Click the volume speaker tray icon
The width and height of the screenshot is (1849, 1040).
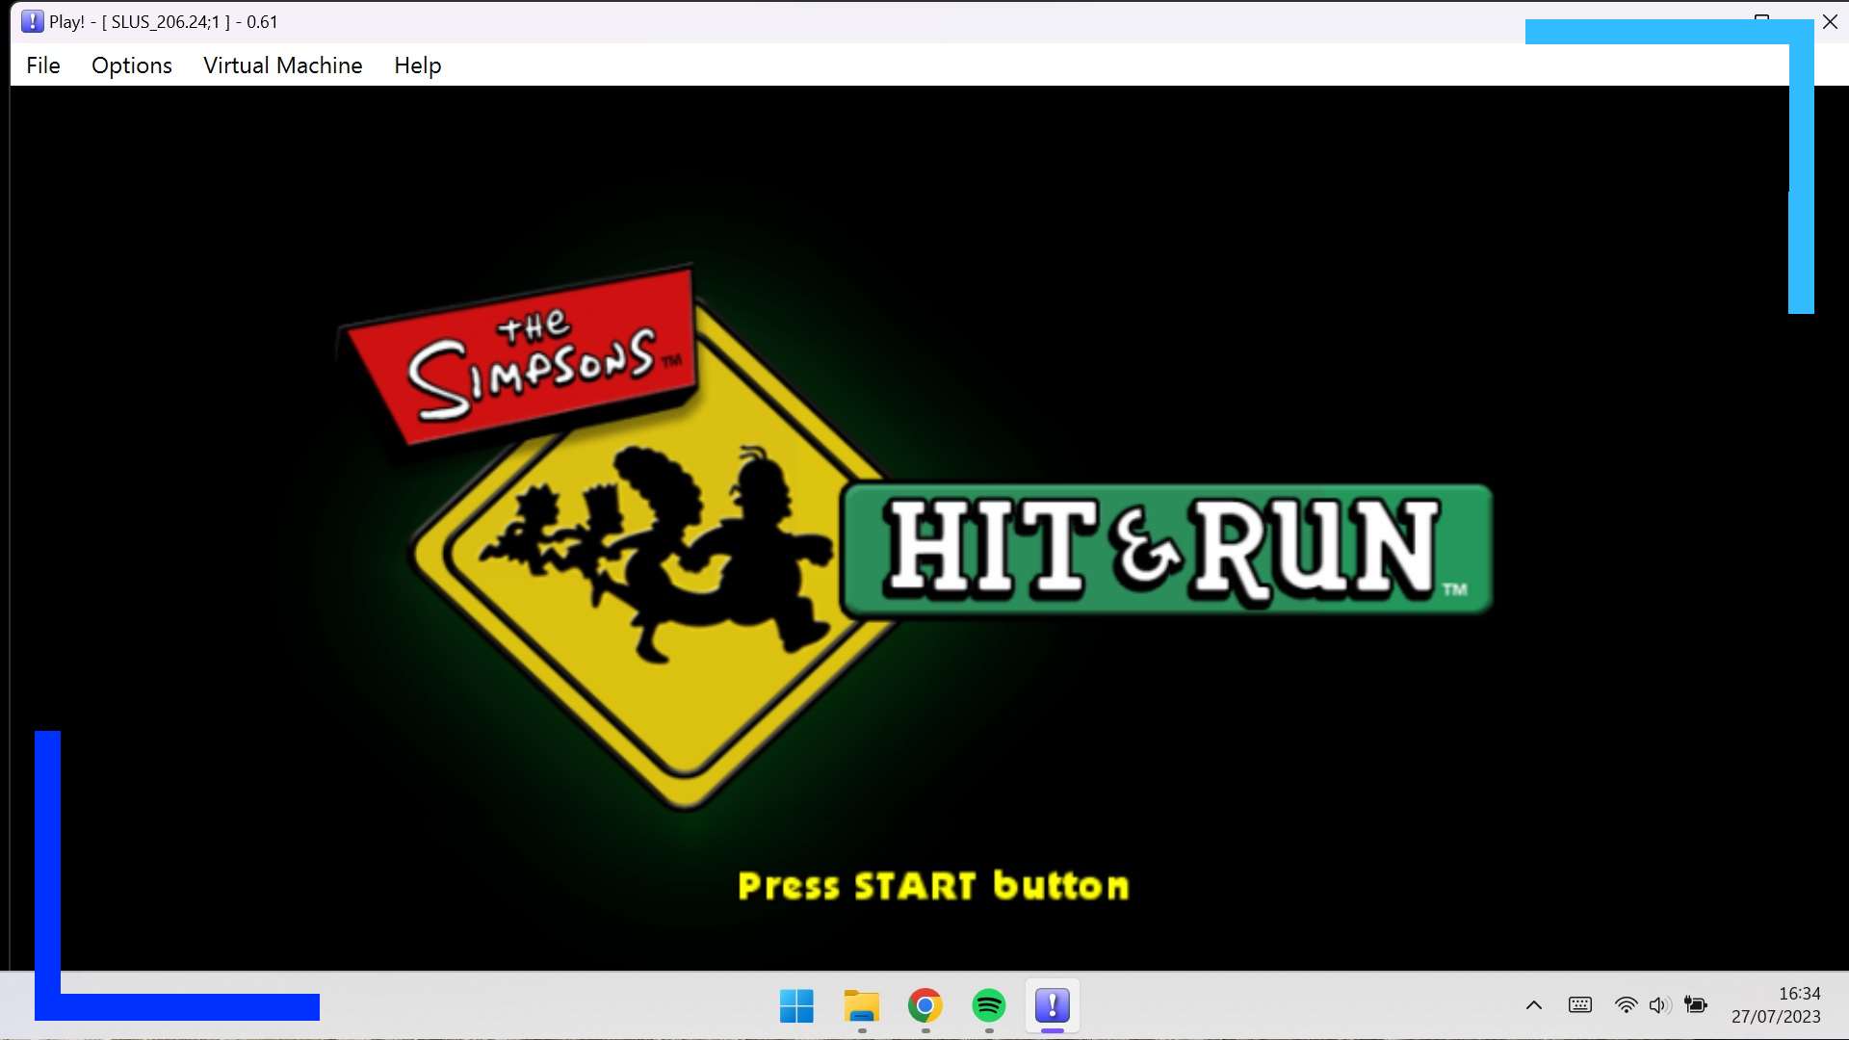point(1658,1005)
